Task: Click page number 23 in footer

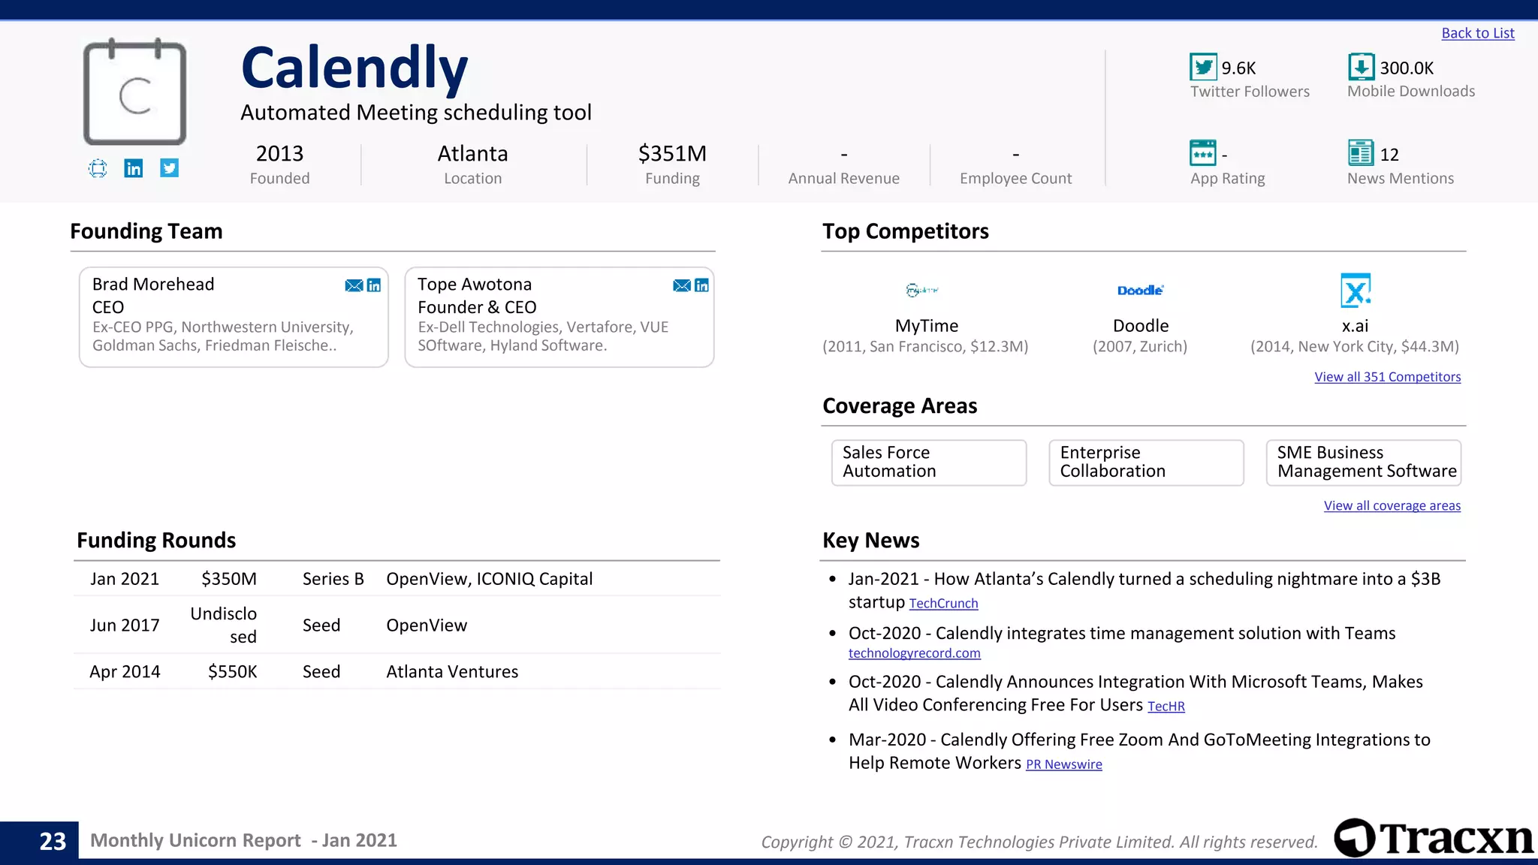Action: click(x=53, y=841)
